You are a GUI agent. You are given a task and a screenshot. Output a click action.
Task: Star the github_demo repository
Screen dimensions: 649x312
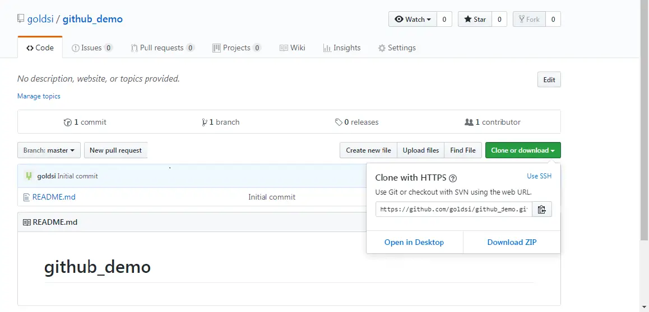click(x=475, y=20)
